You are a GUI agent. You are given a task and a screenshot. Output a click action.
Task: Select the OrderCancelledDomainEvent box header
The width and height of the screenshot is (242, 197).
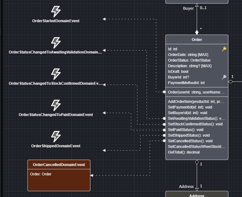tap(59, 165)
